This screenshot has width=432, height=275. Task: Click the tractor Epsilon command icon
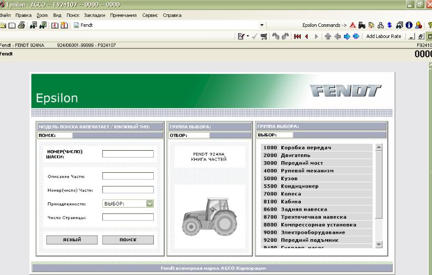[362, 25]
